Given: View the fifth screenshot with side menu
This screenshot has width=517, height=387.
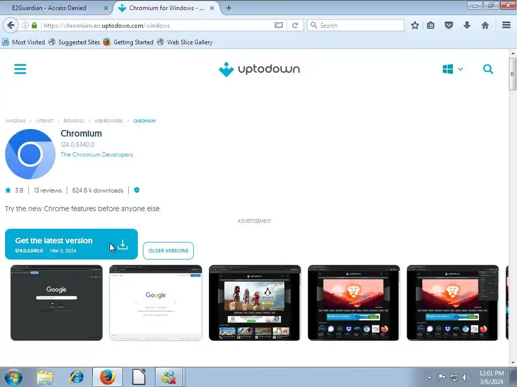Looking at the screenshot, I should [x=453, y=303].
